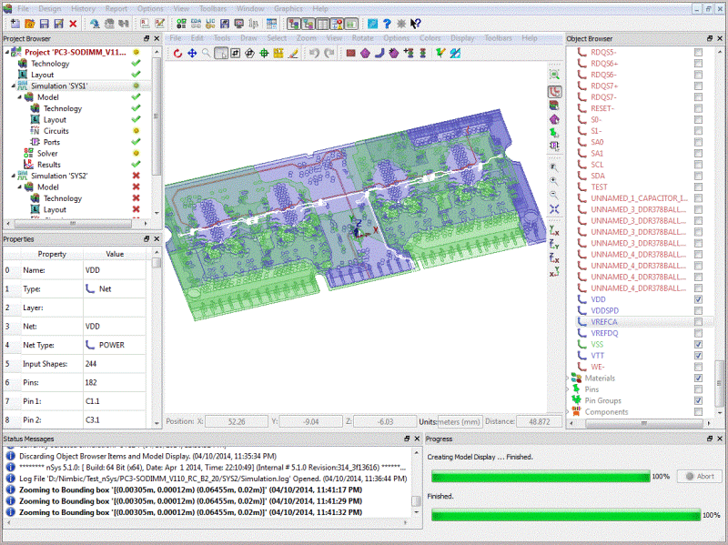Uncheck the VTT net checkbox
The image size is (728, 545).
click(698, 356)
